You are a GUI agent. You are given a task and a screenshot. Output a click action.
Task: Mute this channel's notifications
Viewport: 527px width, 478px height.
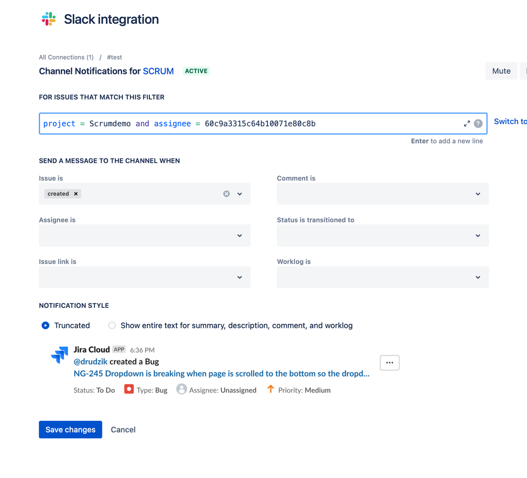pyautogui.click(x=501, y=71)
